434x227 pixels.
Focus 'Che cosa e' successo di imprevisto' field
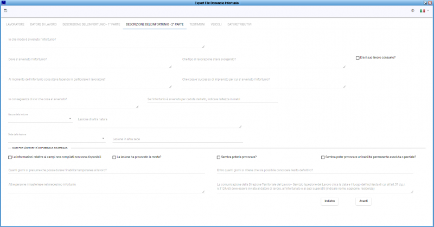tap(264, 82)
